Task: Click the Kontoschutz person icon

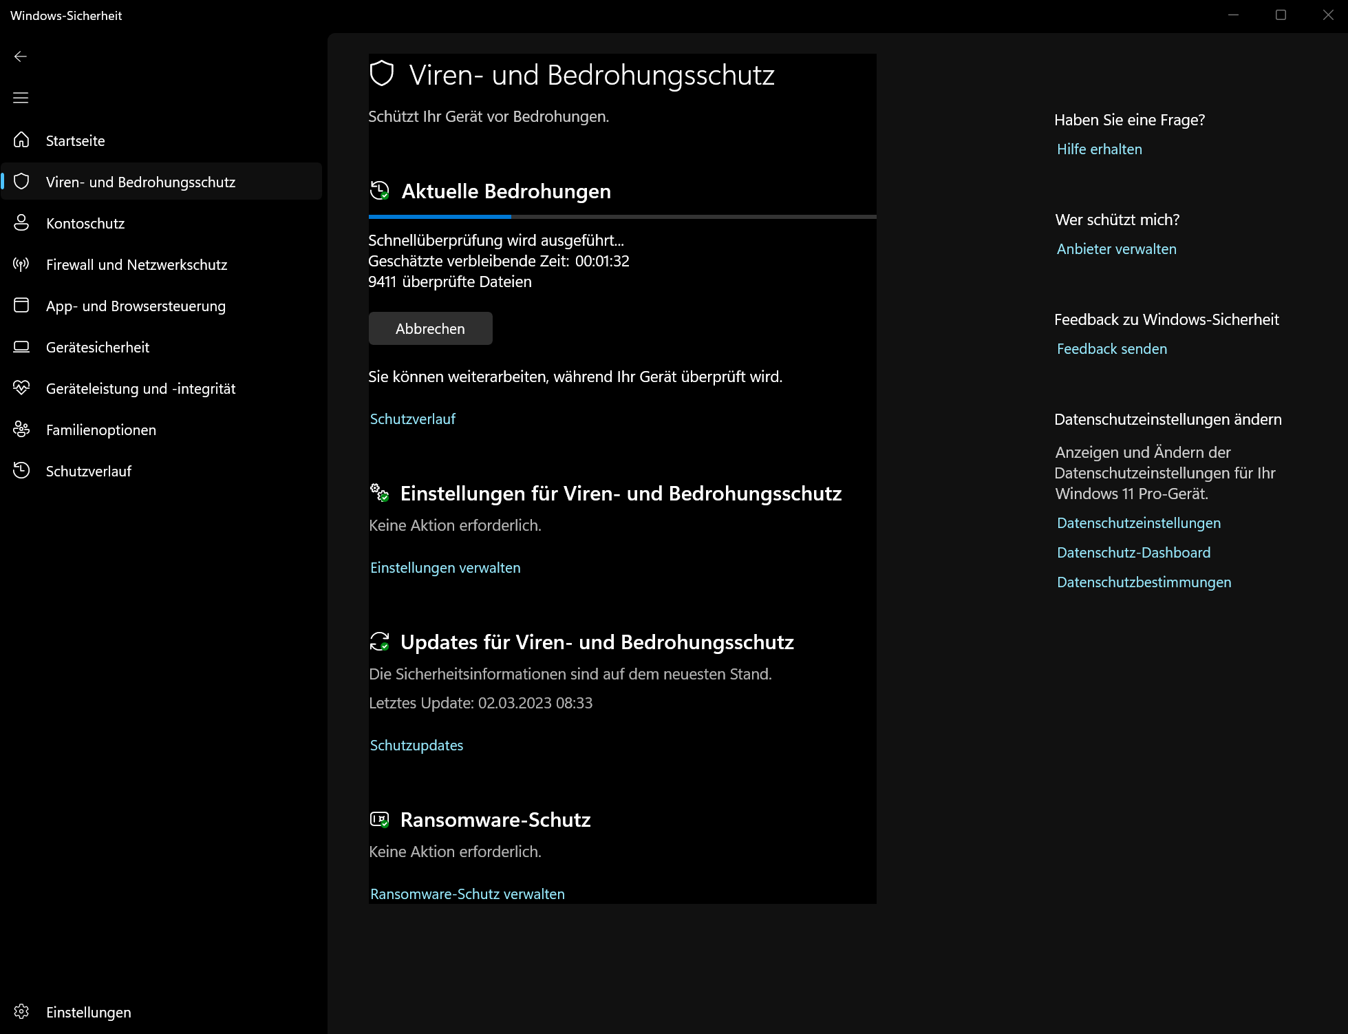Action: [21, 222]
